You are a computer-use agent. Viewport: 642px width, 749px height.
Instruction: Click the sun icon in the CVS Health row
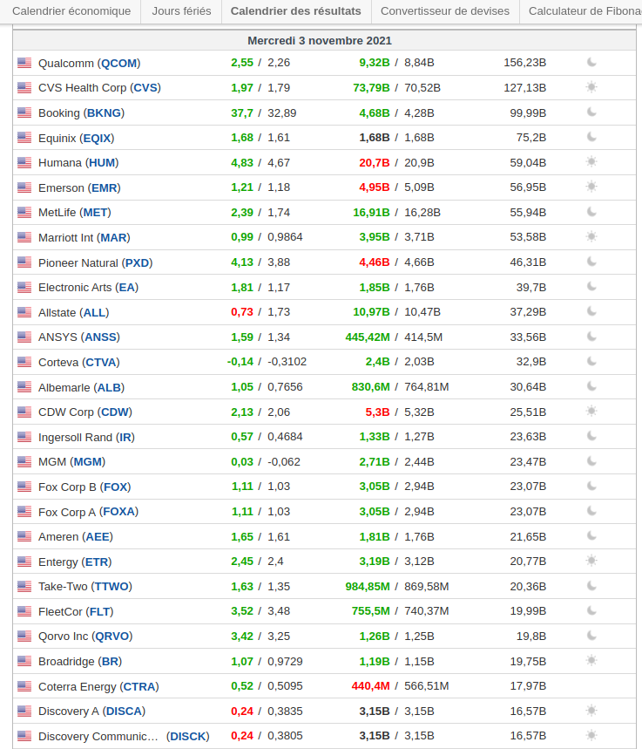pos(591,87)
